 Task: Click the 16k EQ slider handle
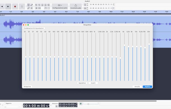(145, 48)
